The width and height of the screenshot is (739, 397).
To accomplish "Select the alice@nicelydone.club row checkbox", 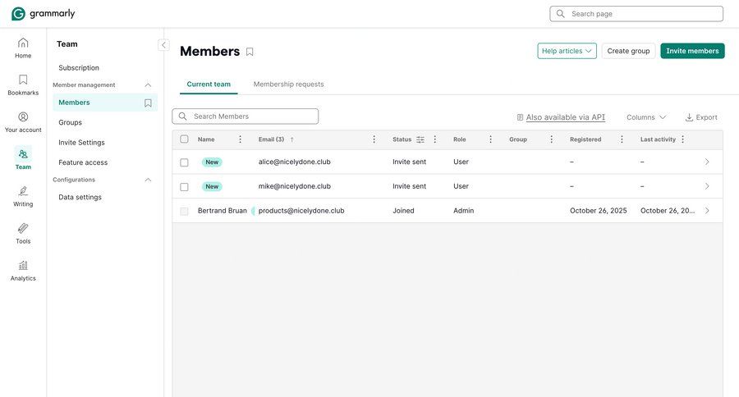I will click(x=184, y=162).
